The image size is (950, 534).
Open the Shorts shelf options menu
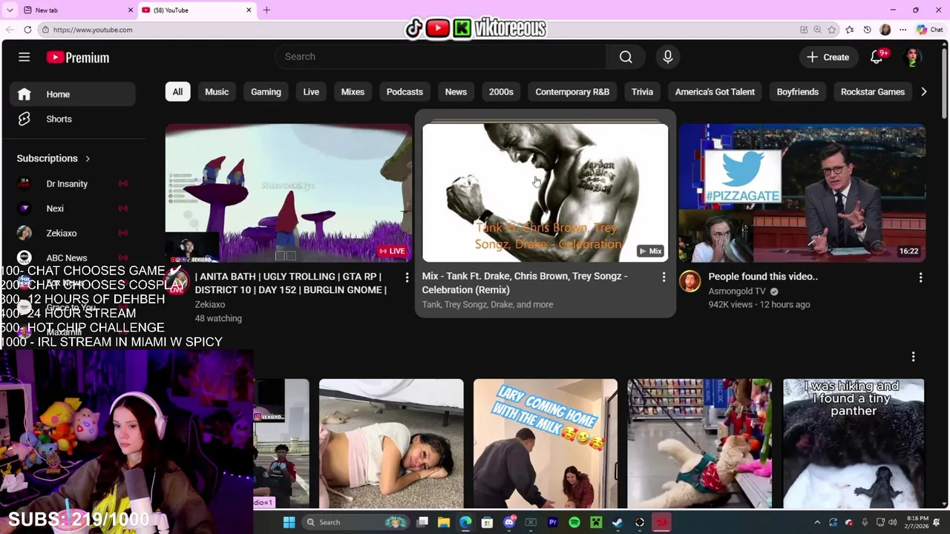[913, 357]
